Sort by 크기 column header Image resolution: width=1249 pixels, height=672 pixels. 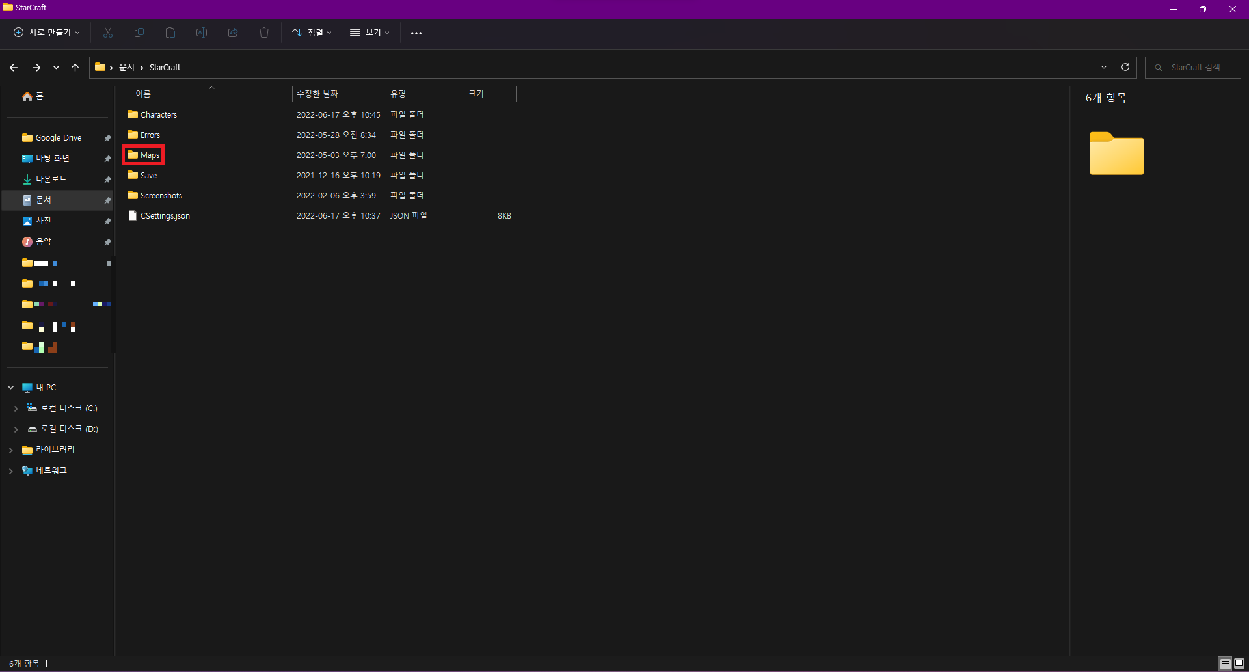476,94
